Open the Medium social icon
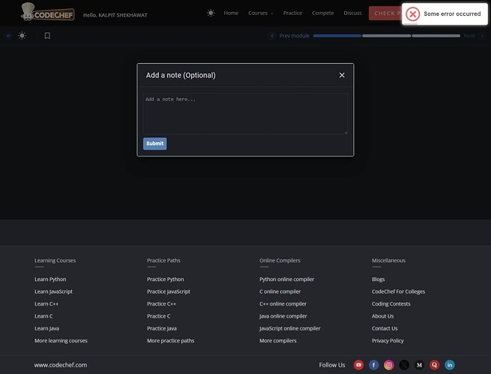 tap(419, 365)
